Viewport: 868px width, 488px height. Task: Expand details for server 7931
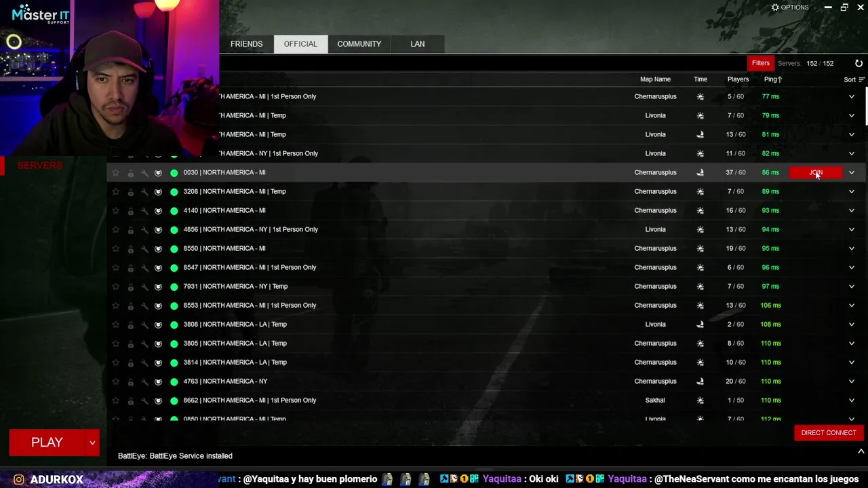(852, 286)
